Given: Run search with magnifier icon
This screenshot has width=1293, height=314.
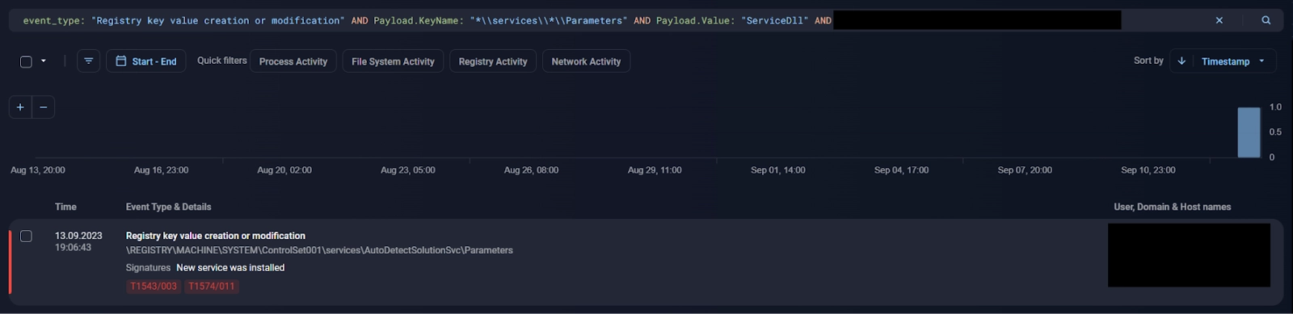Looking at the screenshot, I should 1266,20.
